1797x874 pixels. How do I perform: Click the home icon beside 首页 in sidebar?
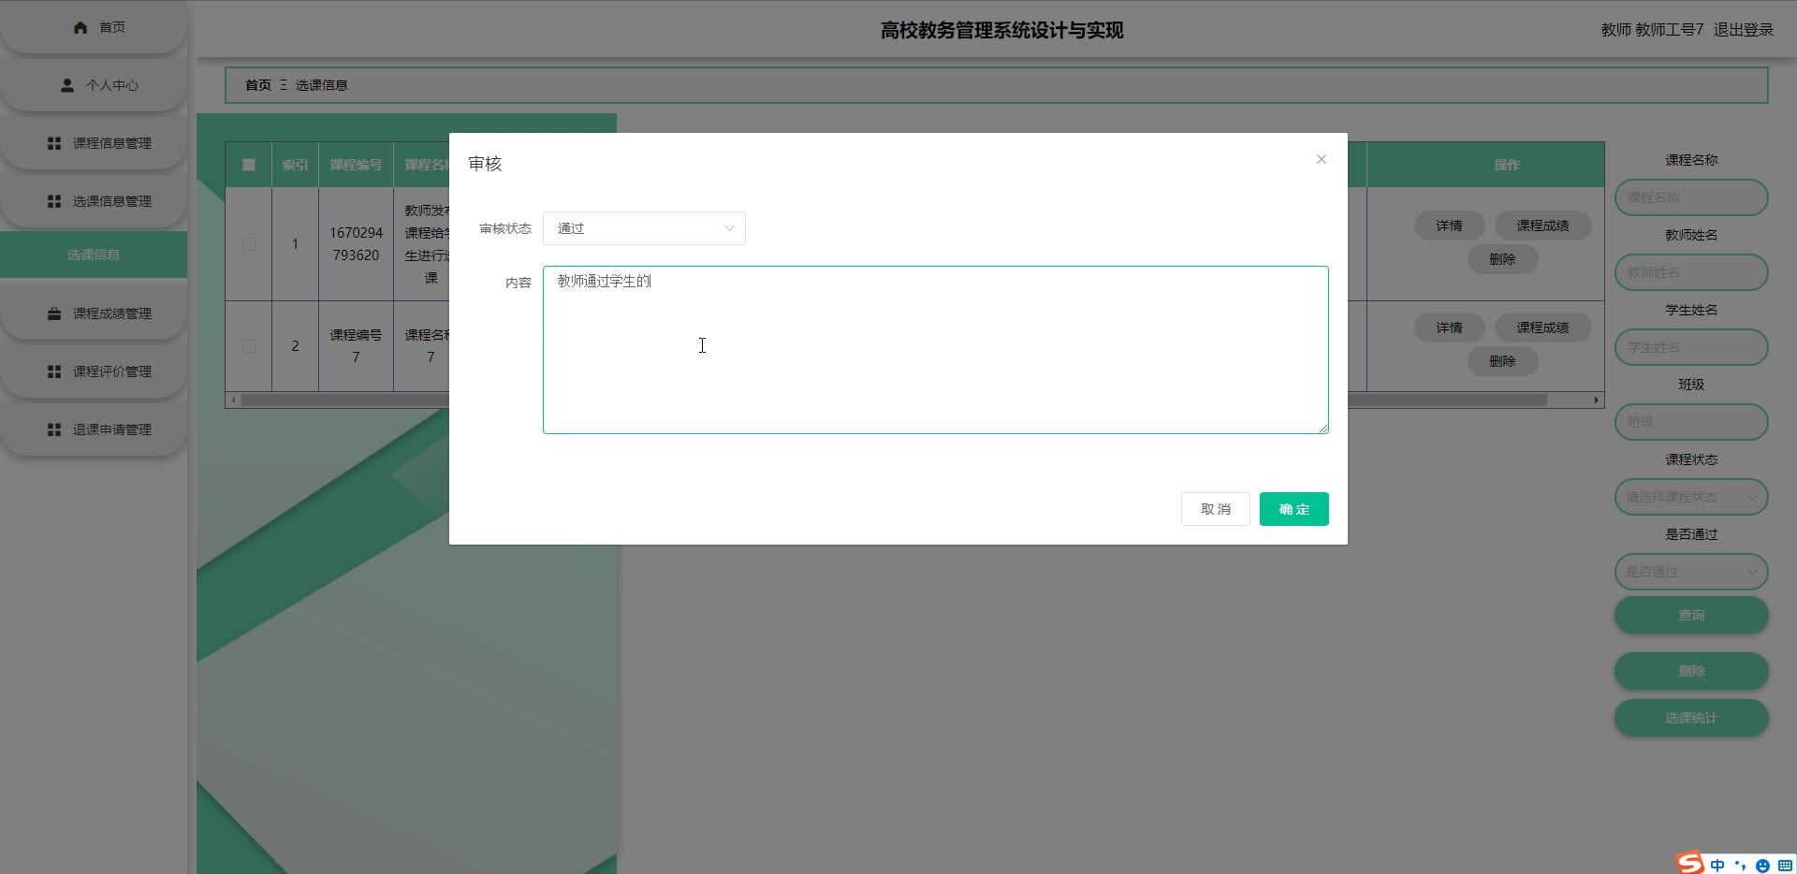[x=80, y=27]
